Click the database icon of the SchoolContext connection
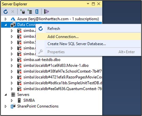The height and width of the screenshot is (116, 142). [x=19, y=71]
